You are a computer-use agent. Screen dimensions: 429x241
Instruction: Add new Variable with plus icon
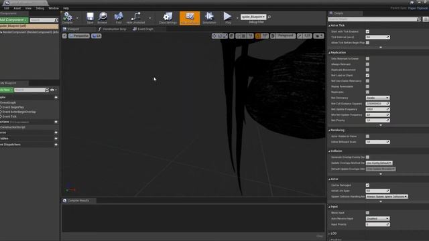(x=56, y=139)
